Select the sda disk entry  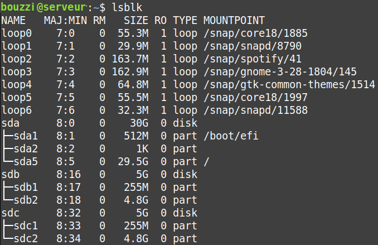[11, 123]
